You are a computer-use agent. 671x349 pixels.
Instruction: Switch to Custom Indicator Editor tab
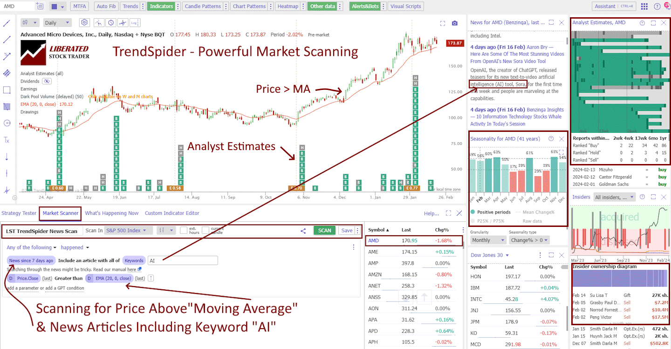click(172, 213)
